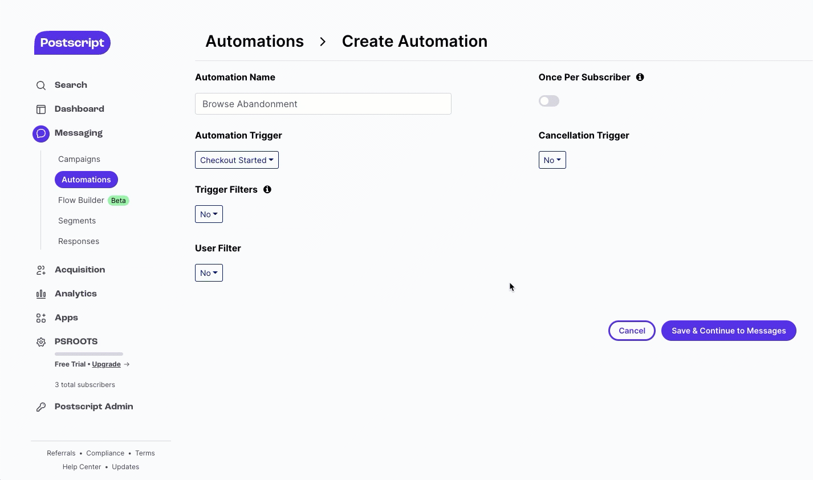Enable the Once Per Subscriber toggle

pos(549,101)
